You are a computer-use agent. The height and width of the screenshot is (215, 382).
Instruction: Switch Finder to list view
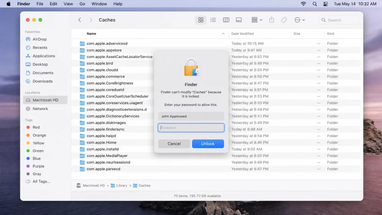tap(213, 20)
